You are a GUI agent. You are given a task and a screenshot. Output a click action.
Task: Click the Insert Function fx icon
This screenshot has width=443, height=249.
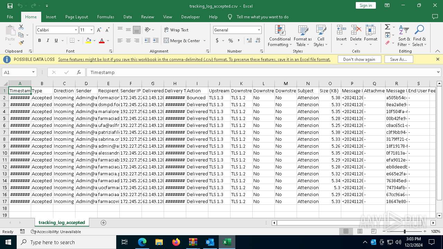[x=79, y=72]
